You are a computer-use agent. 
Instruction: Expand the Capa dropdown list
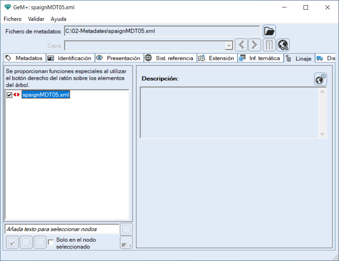coord(229,45)
